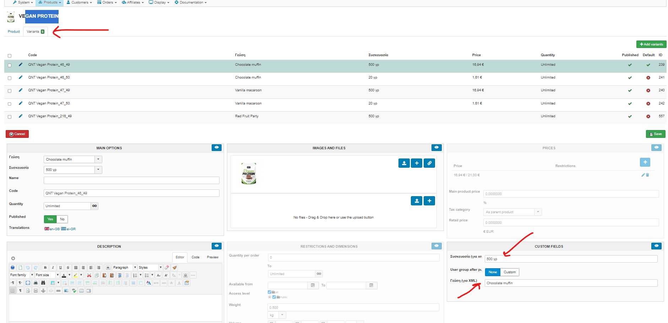The height and width of the screenshot is (323, 668).
Task: Apply strikethrough in description editor
Action: (x=68, y=268)
